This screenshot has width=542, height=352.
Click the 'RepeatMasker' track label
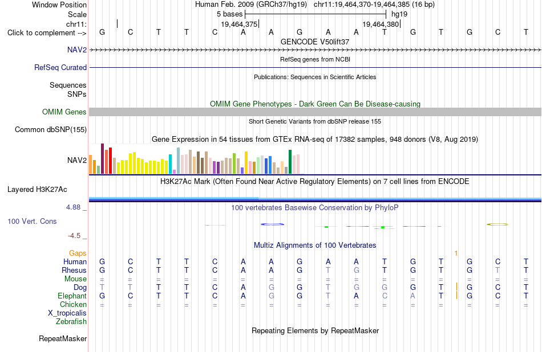coord(63,339)
